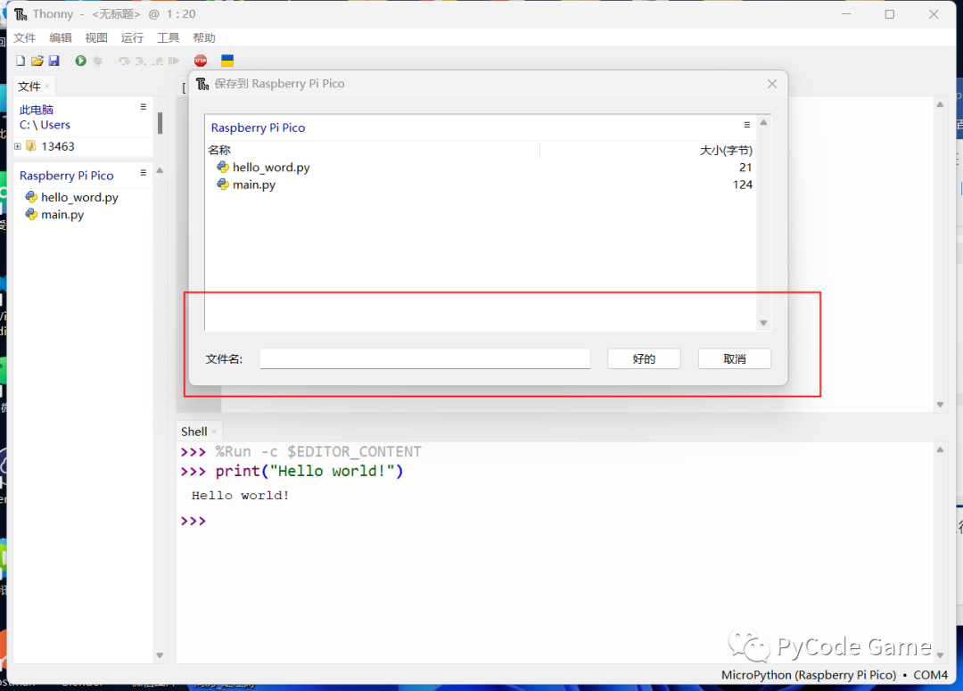Screen dimensions: 963x691
Task: Open the 运行 menu
Action: click(x=132, y=38)
